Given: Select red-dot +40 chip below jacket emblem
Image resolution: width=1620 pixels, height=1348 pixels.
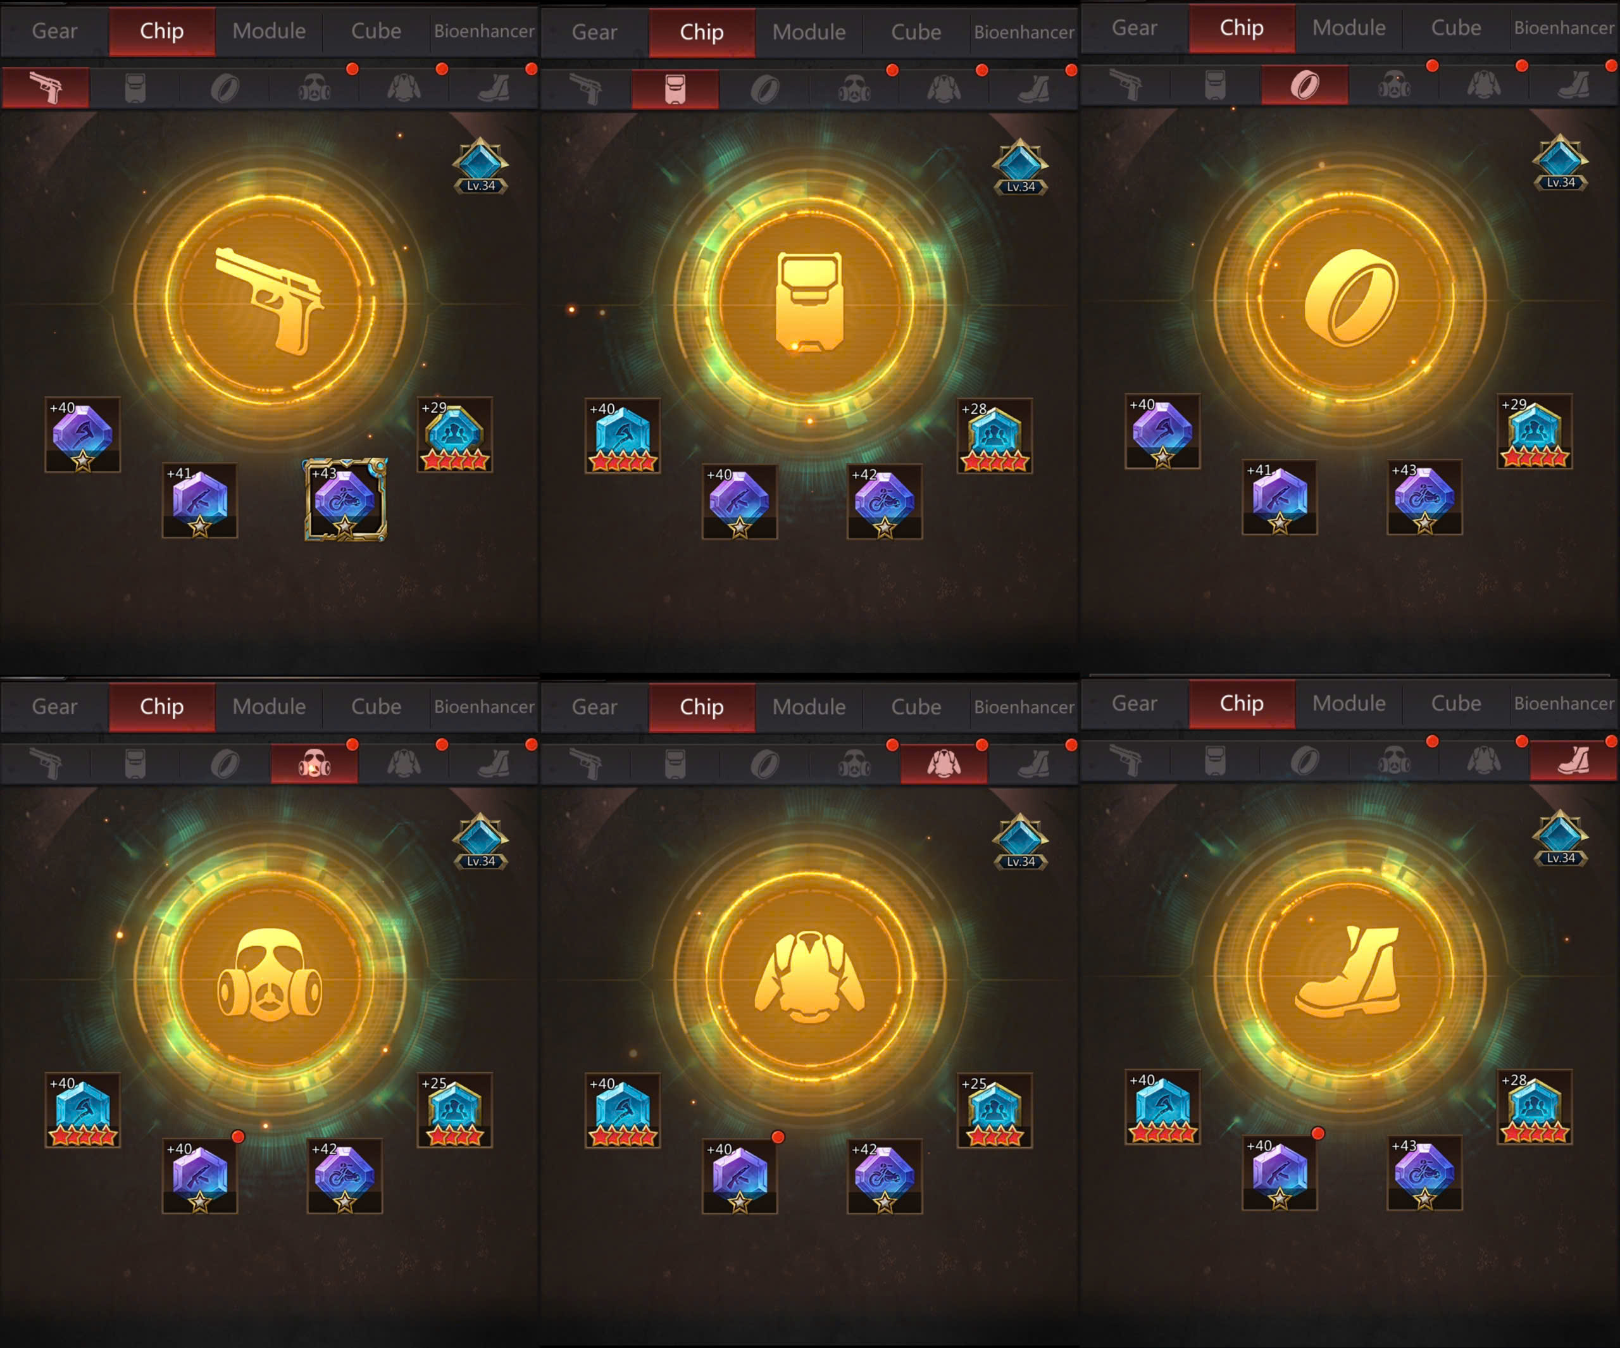Looking at the screenshot, I should (740, 1176).
